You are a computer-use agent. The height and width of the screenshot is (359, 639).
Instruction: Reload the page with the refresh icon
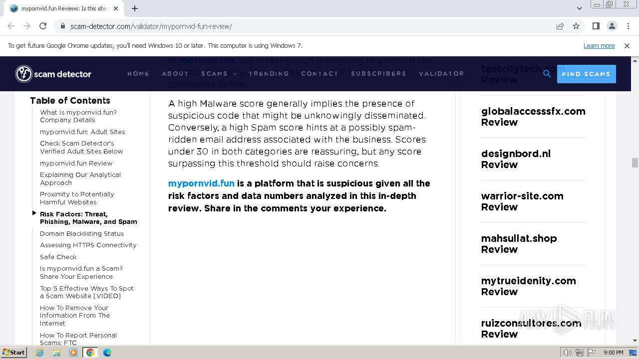point(43,26)
